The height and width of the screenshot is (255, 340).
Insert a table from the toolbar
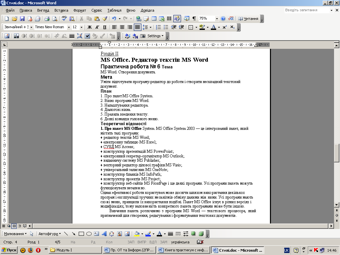[x=154, y=19]
